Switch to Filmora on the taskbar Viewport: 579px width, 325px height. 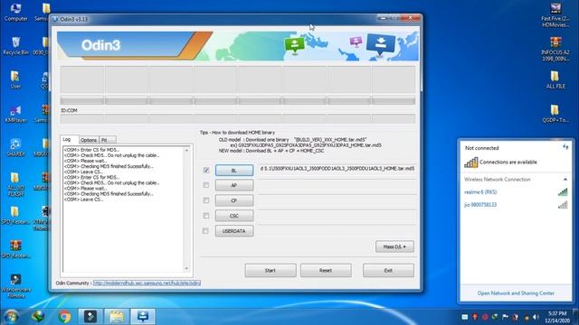coord(90,317)
